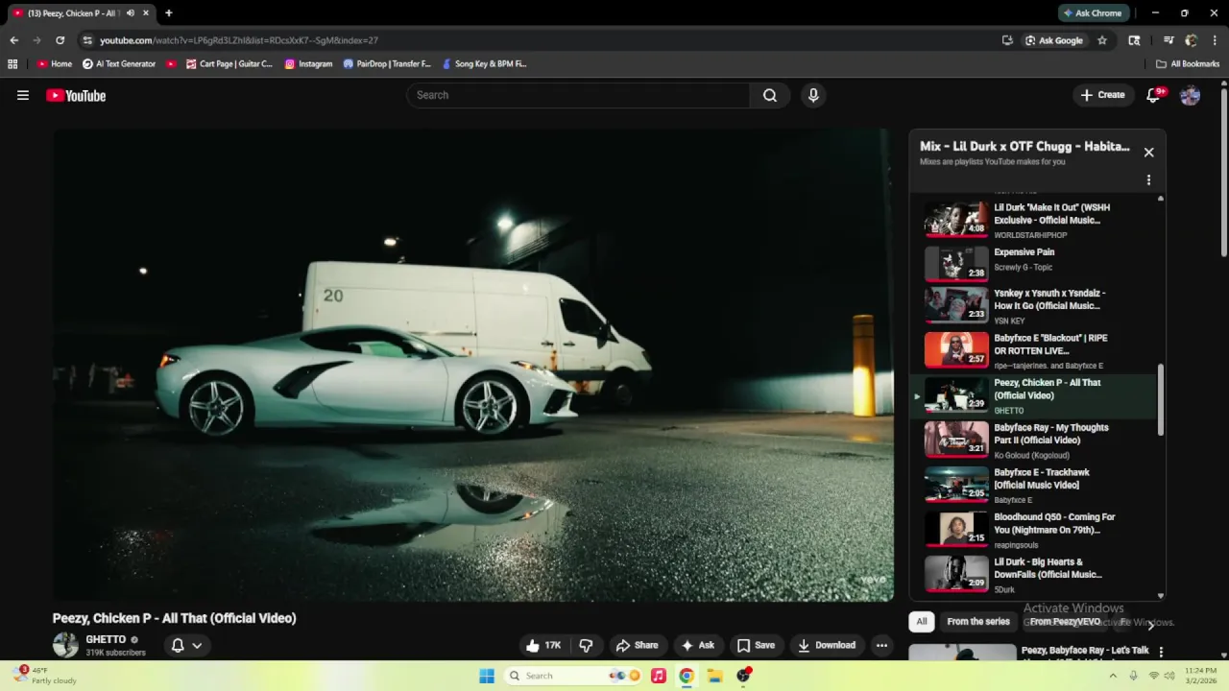Click the Windows taskbar search box
This screenshot has height=691, width=1229.
pyautogui.click(x=572, y=676)
